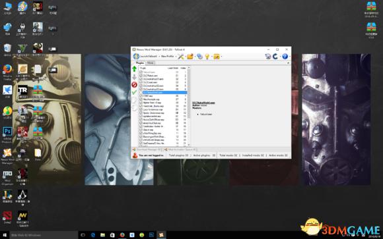Sort by the Index column header

tap(183, 68)
